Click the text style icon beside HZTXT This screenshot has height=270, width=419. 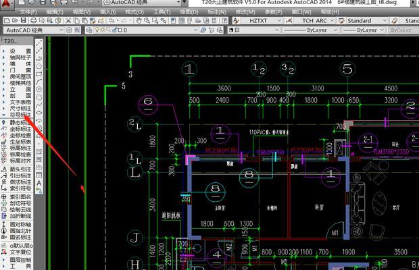click(x=236, y=20)
